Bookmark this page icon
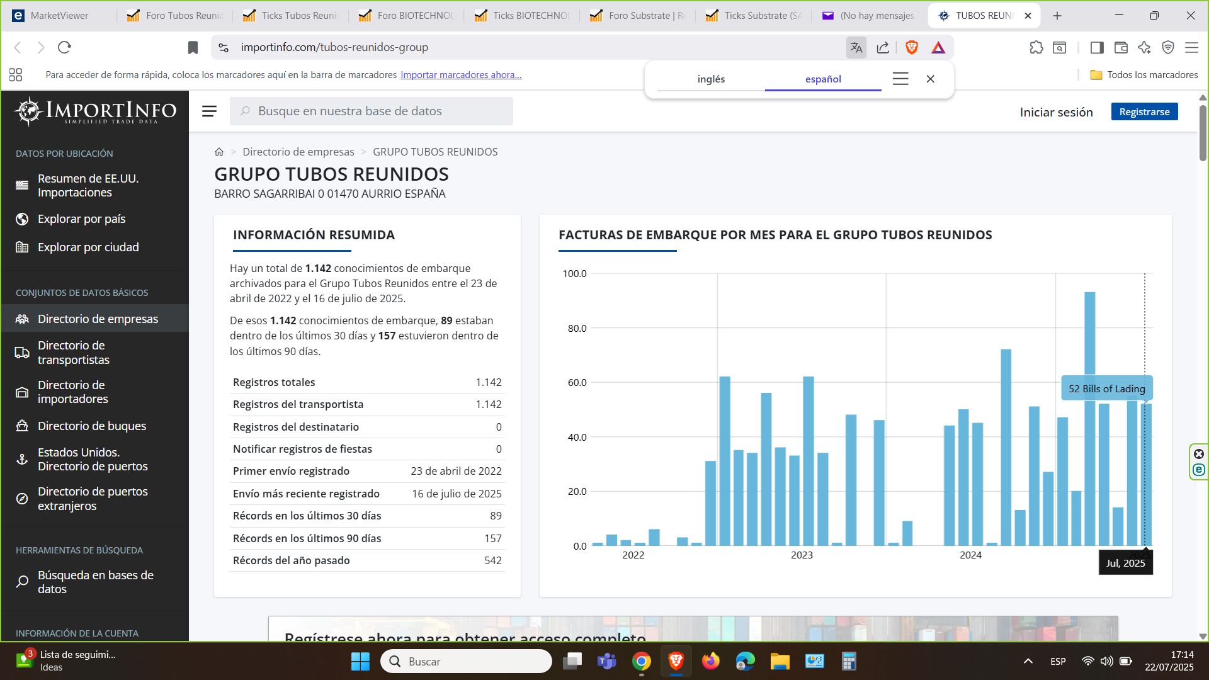The height and width of the screenshot is (680, 1209). pos(193,47)
